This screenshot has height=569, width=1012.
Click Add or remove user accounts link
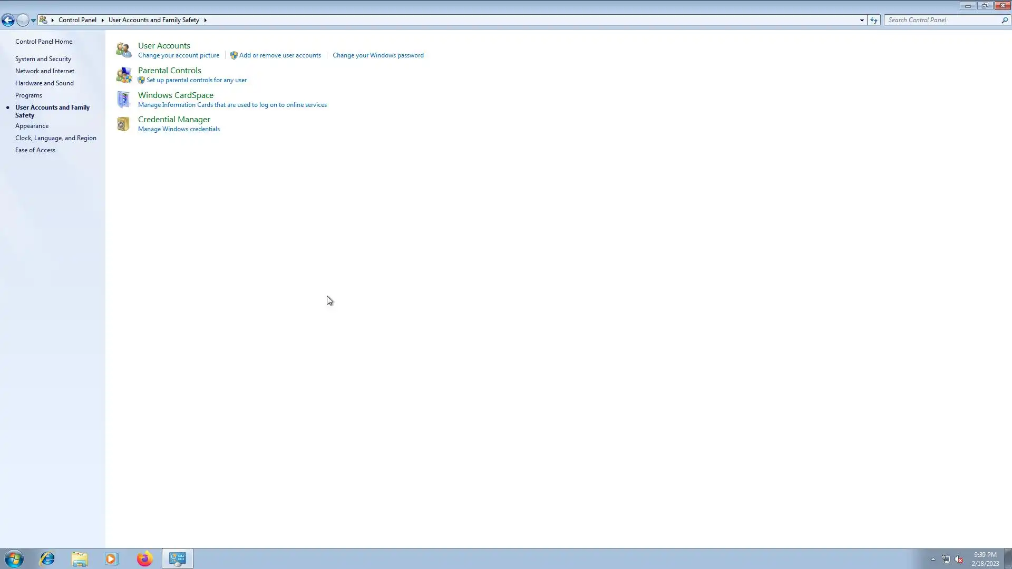280,55
